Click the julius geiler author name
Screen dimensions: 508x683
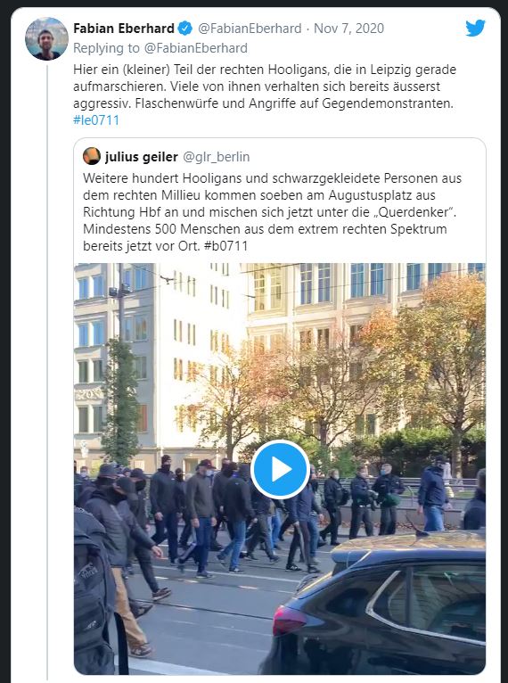141,157
